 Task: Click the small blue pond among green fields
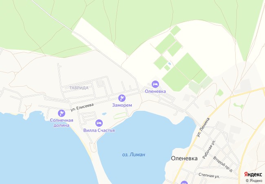169,64
